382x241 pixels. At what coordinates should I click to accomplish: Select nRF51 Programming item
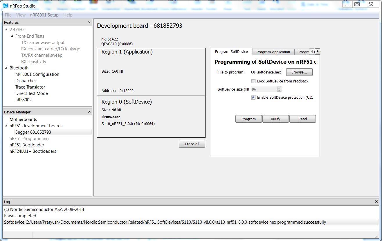[x=29, y=138]
